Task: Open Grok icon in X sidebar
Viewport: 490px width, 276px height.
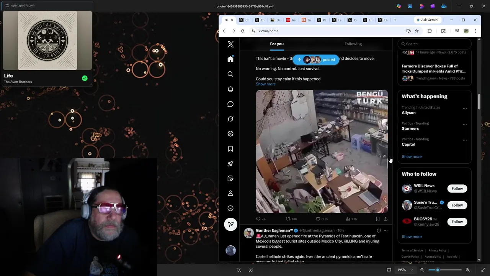Action: pyautogui.click(x=230, y=119)
